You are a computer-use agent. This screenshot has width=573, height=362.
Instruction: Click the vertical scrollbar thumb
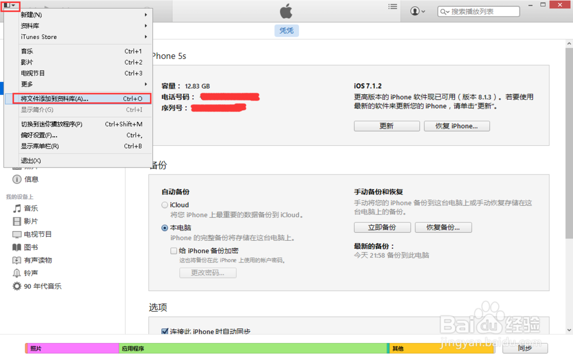[569, 143]
